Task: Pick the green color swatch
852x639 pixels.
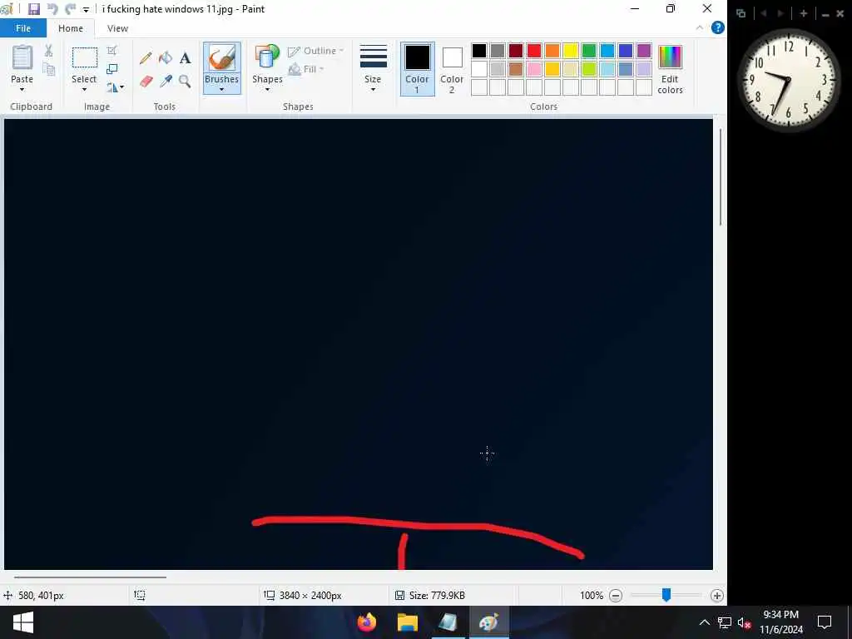Action: (589, 51)
